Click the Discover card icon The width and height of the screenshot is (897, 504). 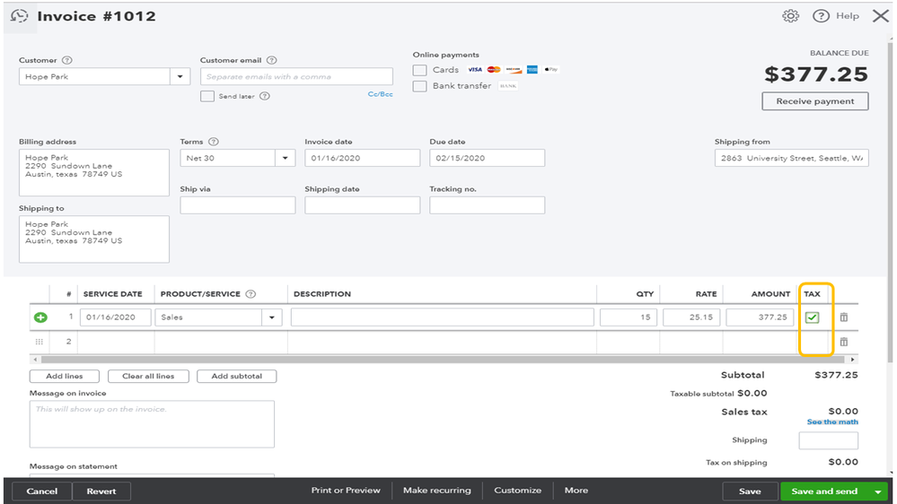pos(513,70)
